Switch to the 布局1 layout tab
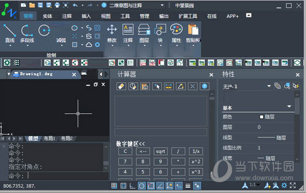This screenshot has width=306, height=193. [49, 138]
